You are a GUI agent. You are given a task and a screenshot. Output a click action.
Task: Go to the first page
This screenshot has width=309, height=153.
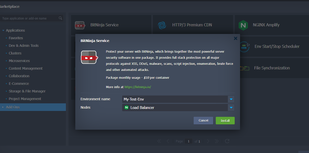pos(159,141)
